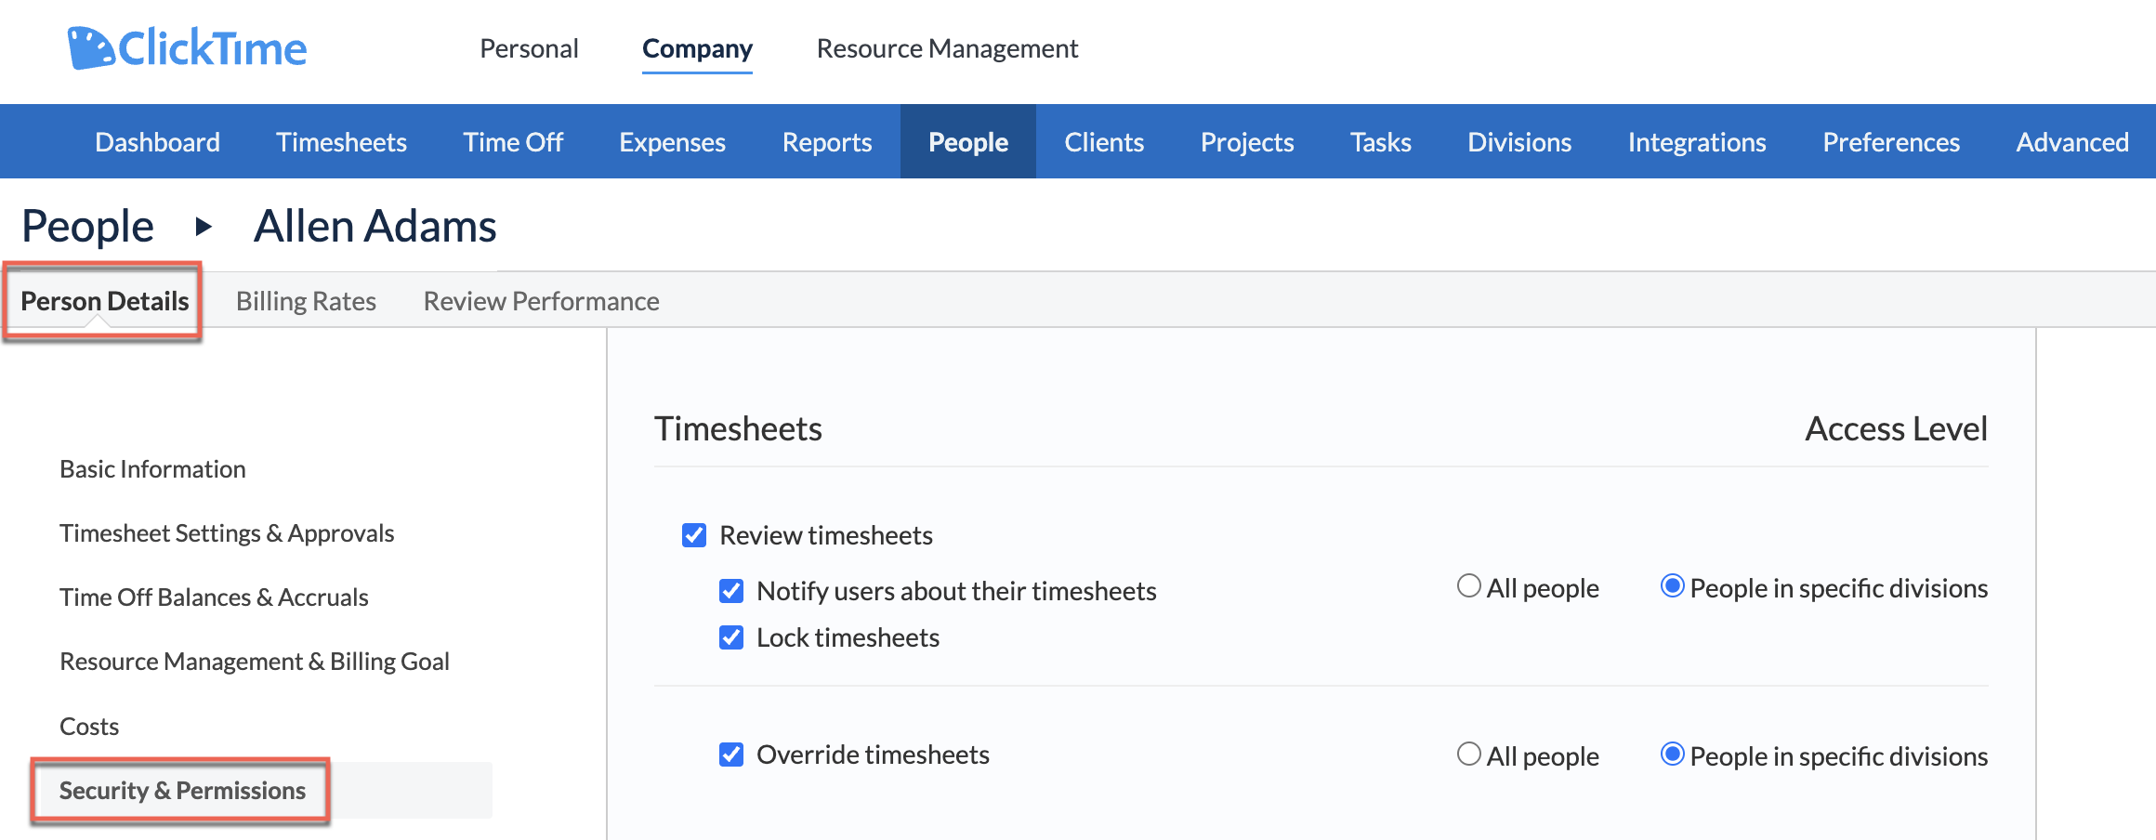The image size is (2156, 840).
Task: Toggle the Lock timesheets checkbox
Action: (731, 637)
